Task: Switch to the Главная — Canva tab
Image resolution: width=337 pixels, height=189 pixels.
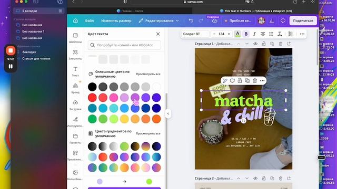Action: 130,10
